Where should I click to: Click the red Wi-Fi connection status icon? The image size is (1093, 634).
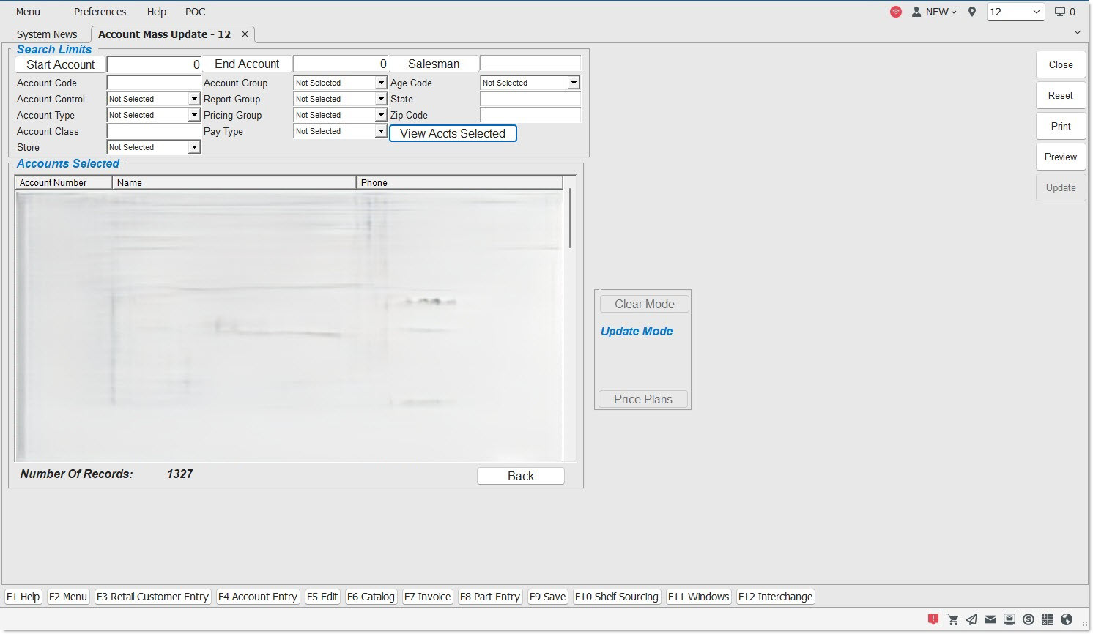click(x=895, y=12)
